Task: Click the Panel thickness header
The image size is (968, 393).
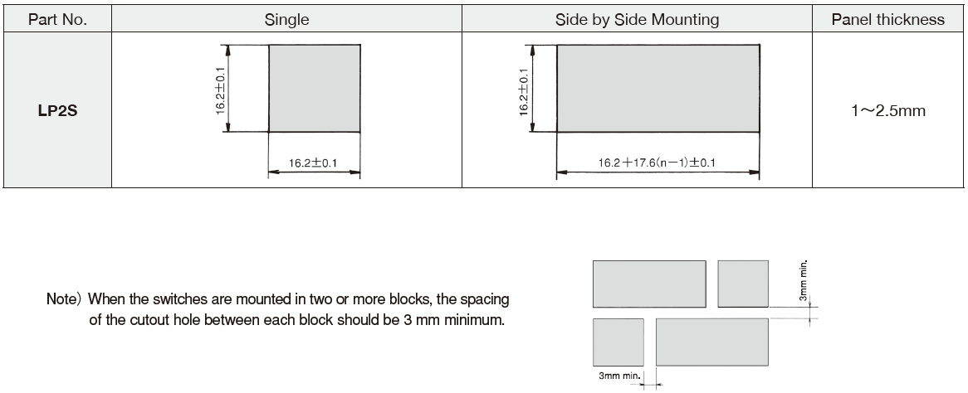Action: [887, 19]
